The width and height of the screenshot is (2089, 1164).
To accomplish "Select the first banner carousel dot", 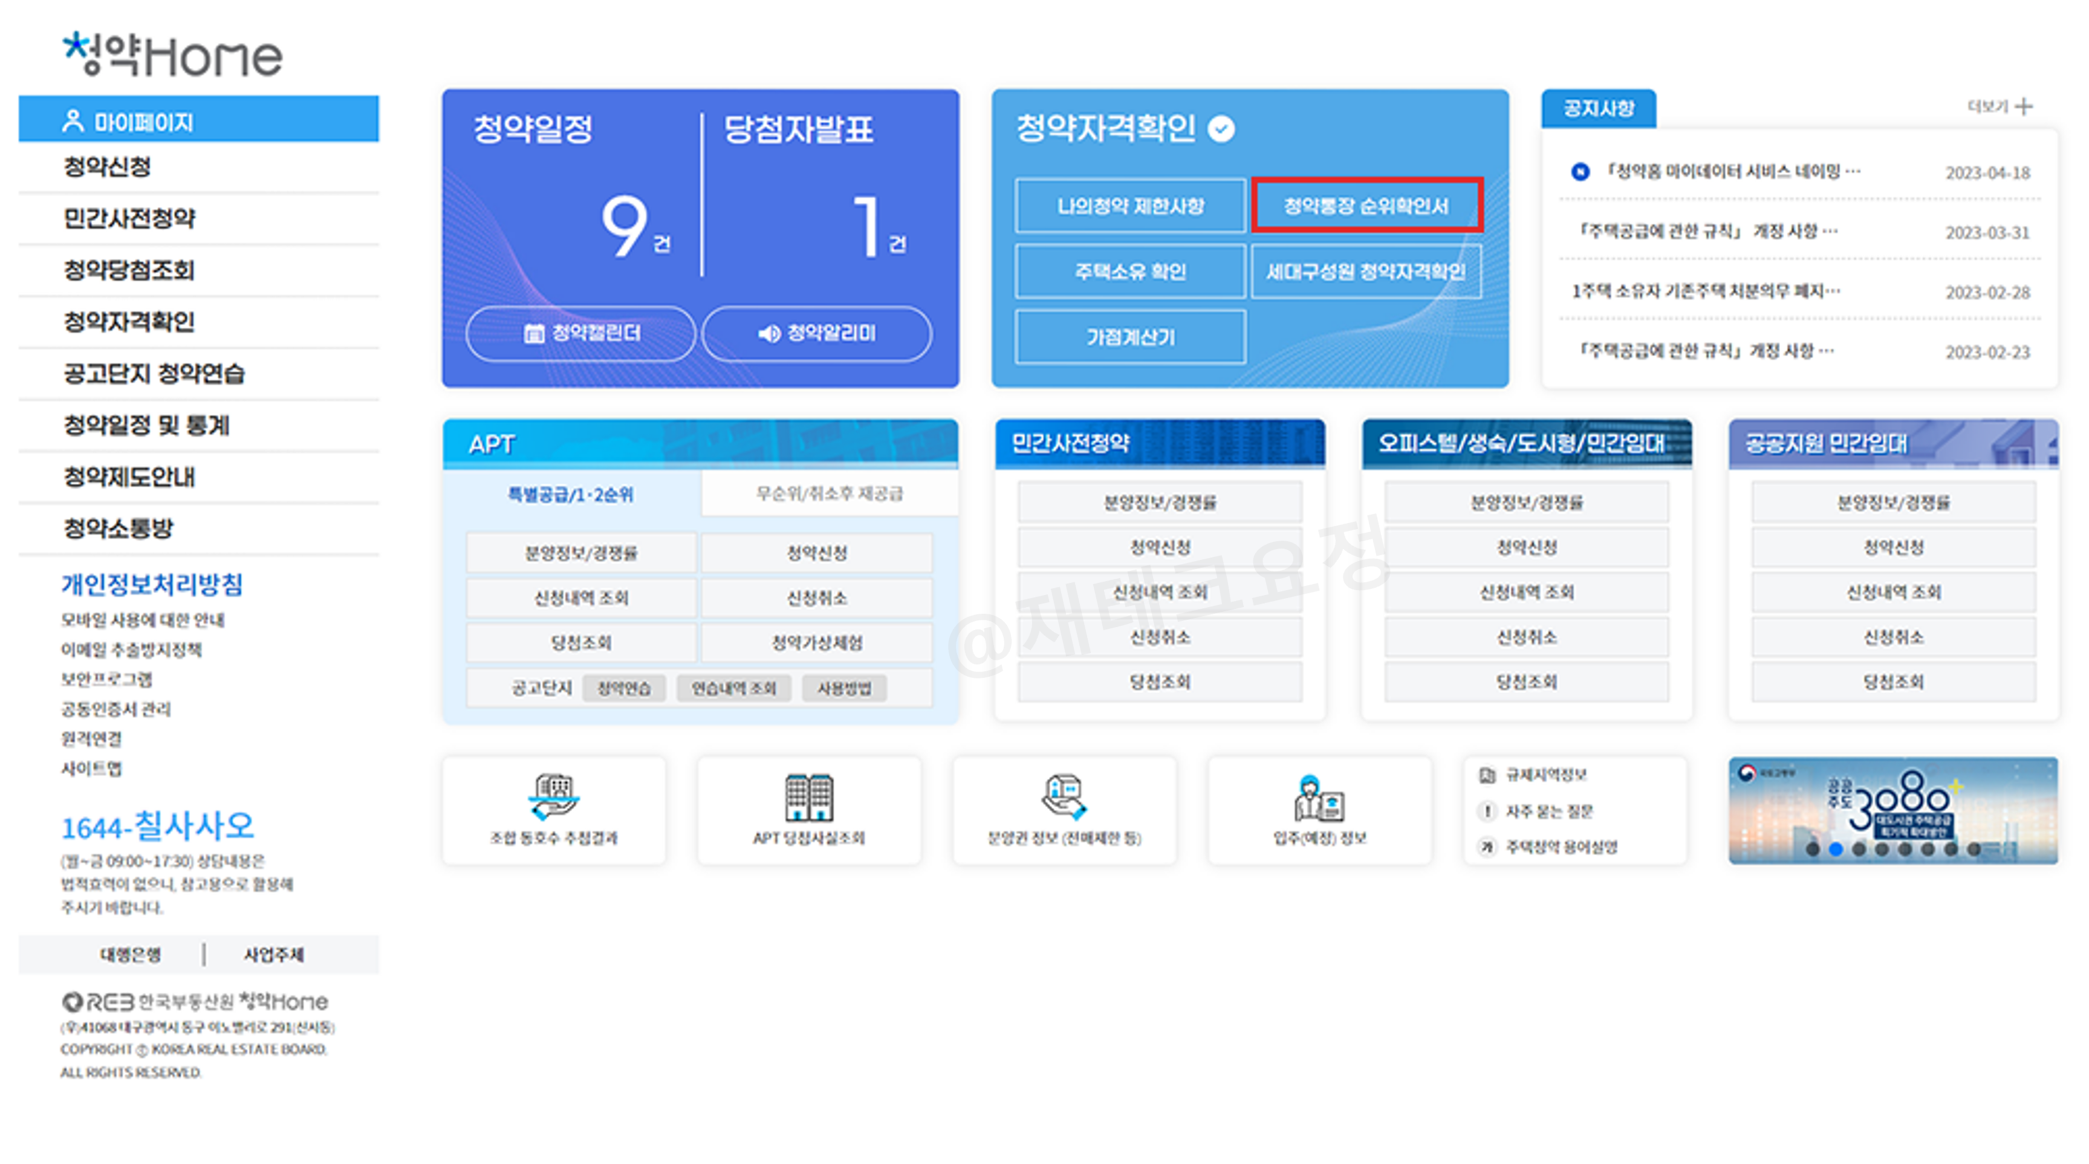I will point(1813,850).
